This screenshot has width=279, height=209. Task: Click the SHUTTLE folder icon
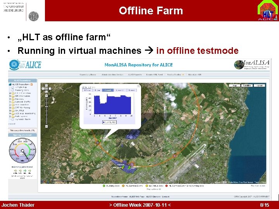[13, 111]
